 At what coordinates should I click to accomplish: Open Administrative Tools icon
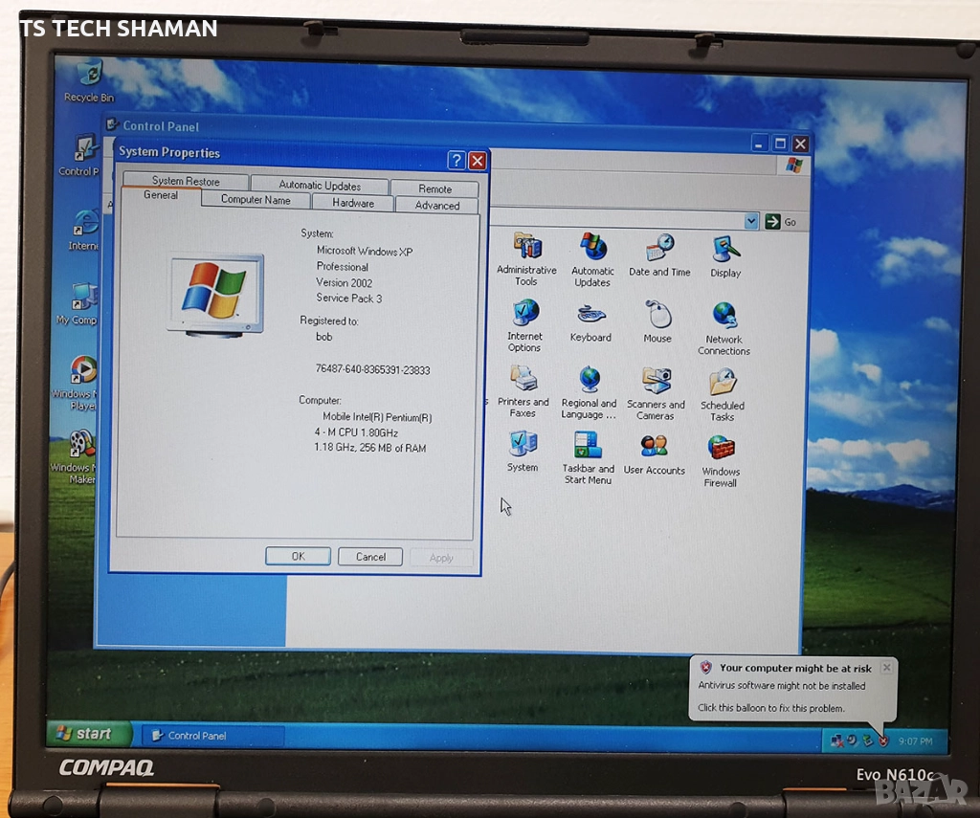pyautogui.click(x=526, y=248)
